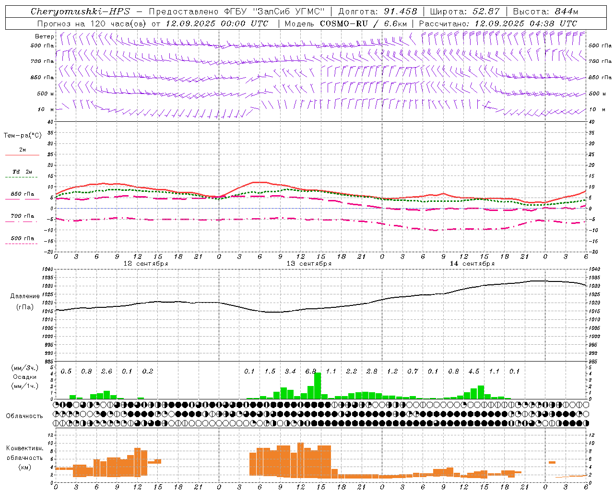The image size is (614, 491).
Task: Click the Ветер panel label
Action: coord(45,36)
